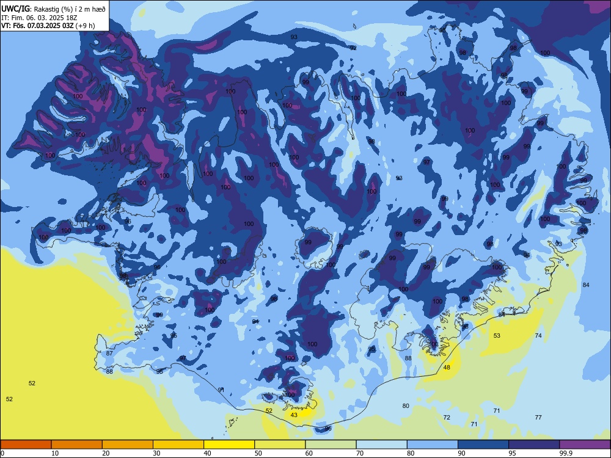Screen dimensions: 611x458
Task: Click the humidity value '91' on the map
Action: click(x=221, y=390)
